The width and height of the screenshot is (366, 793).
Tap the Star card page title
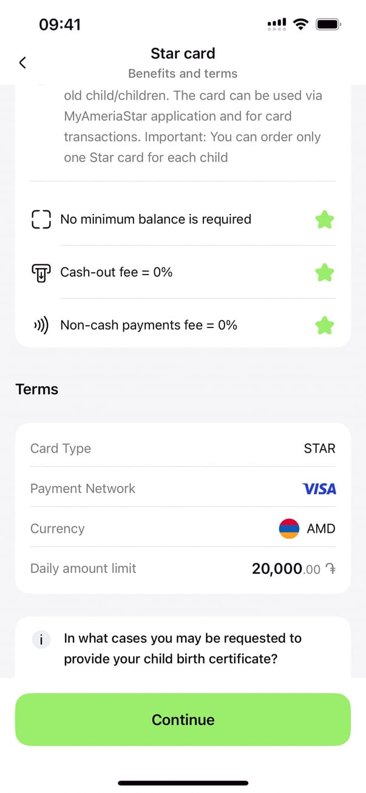183,53
